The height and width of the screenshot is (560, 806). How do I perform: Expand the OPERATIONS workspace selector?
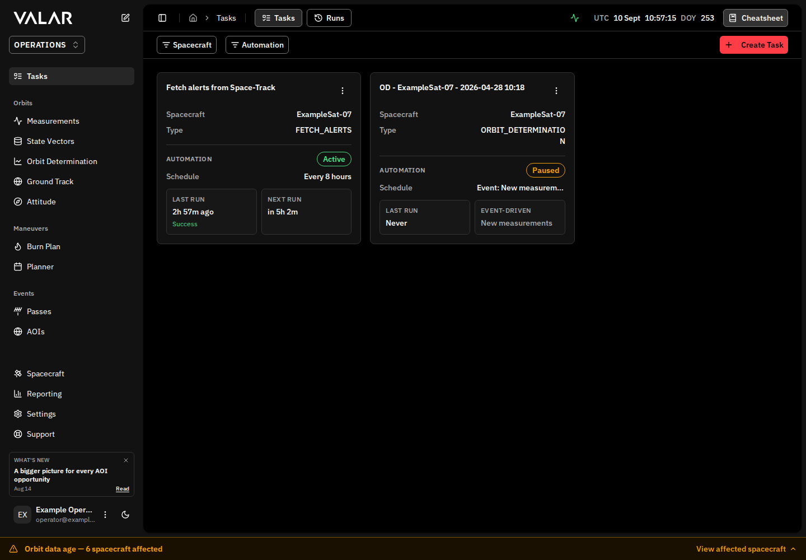pyautogui.click(x=47, y=45)
